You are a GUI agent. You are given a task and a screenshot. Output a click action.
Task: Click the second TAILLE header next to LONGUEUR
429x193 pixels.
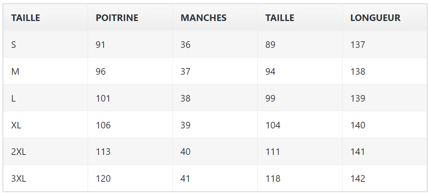[280, 18]
